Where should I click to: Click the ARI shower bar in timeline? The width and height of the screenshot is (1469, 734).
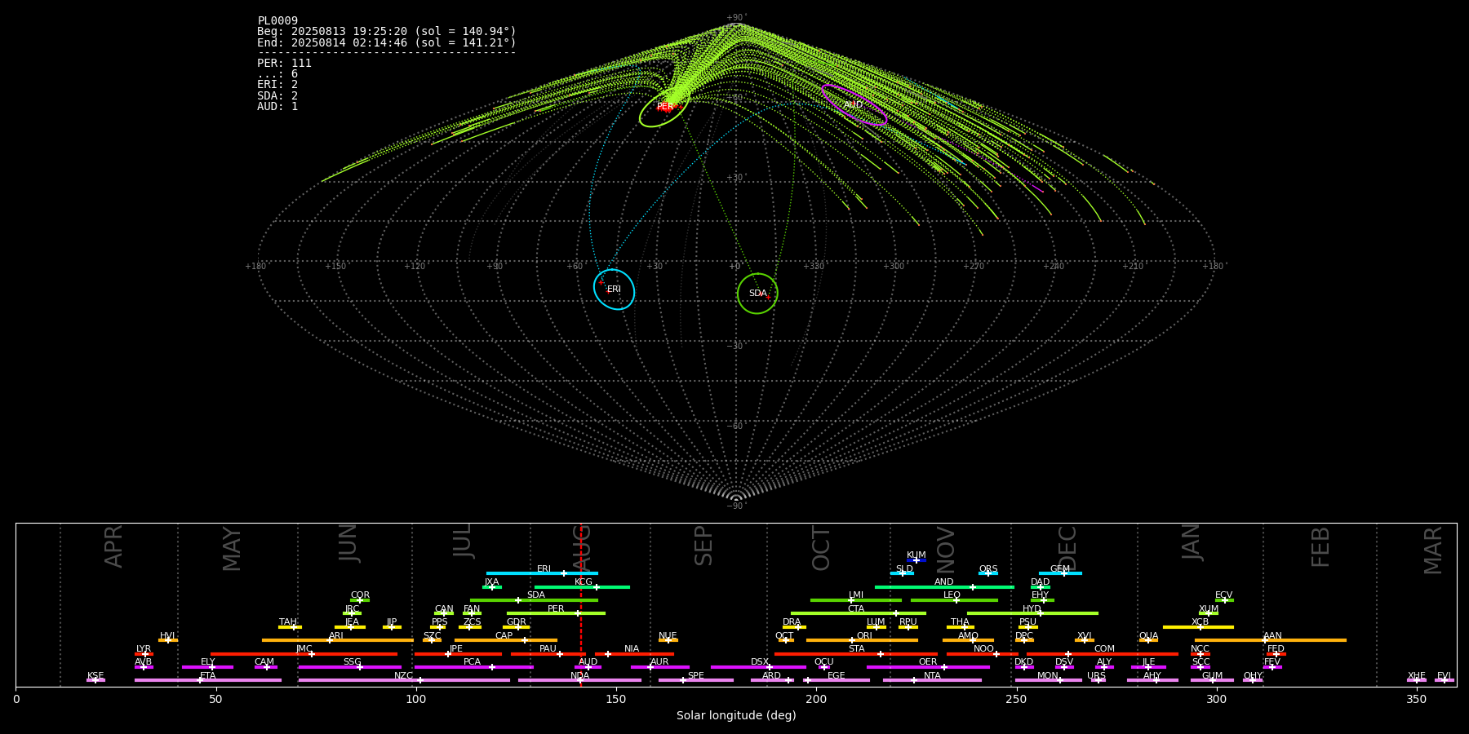point(338,640)
